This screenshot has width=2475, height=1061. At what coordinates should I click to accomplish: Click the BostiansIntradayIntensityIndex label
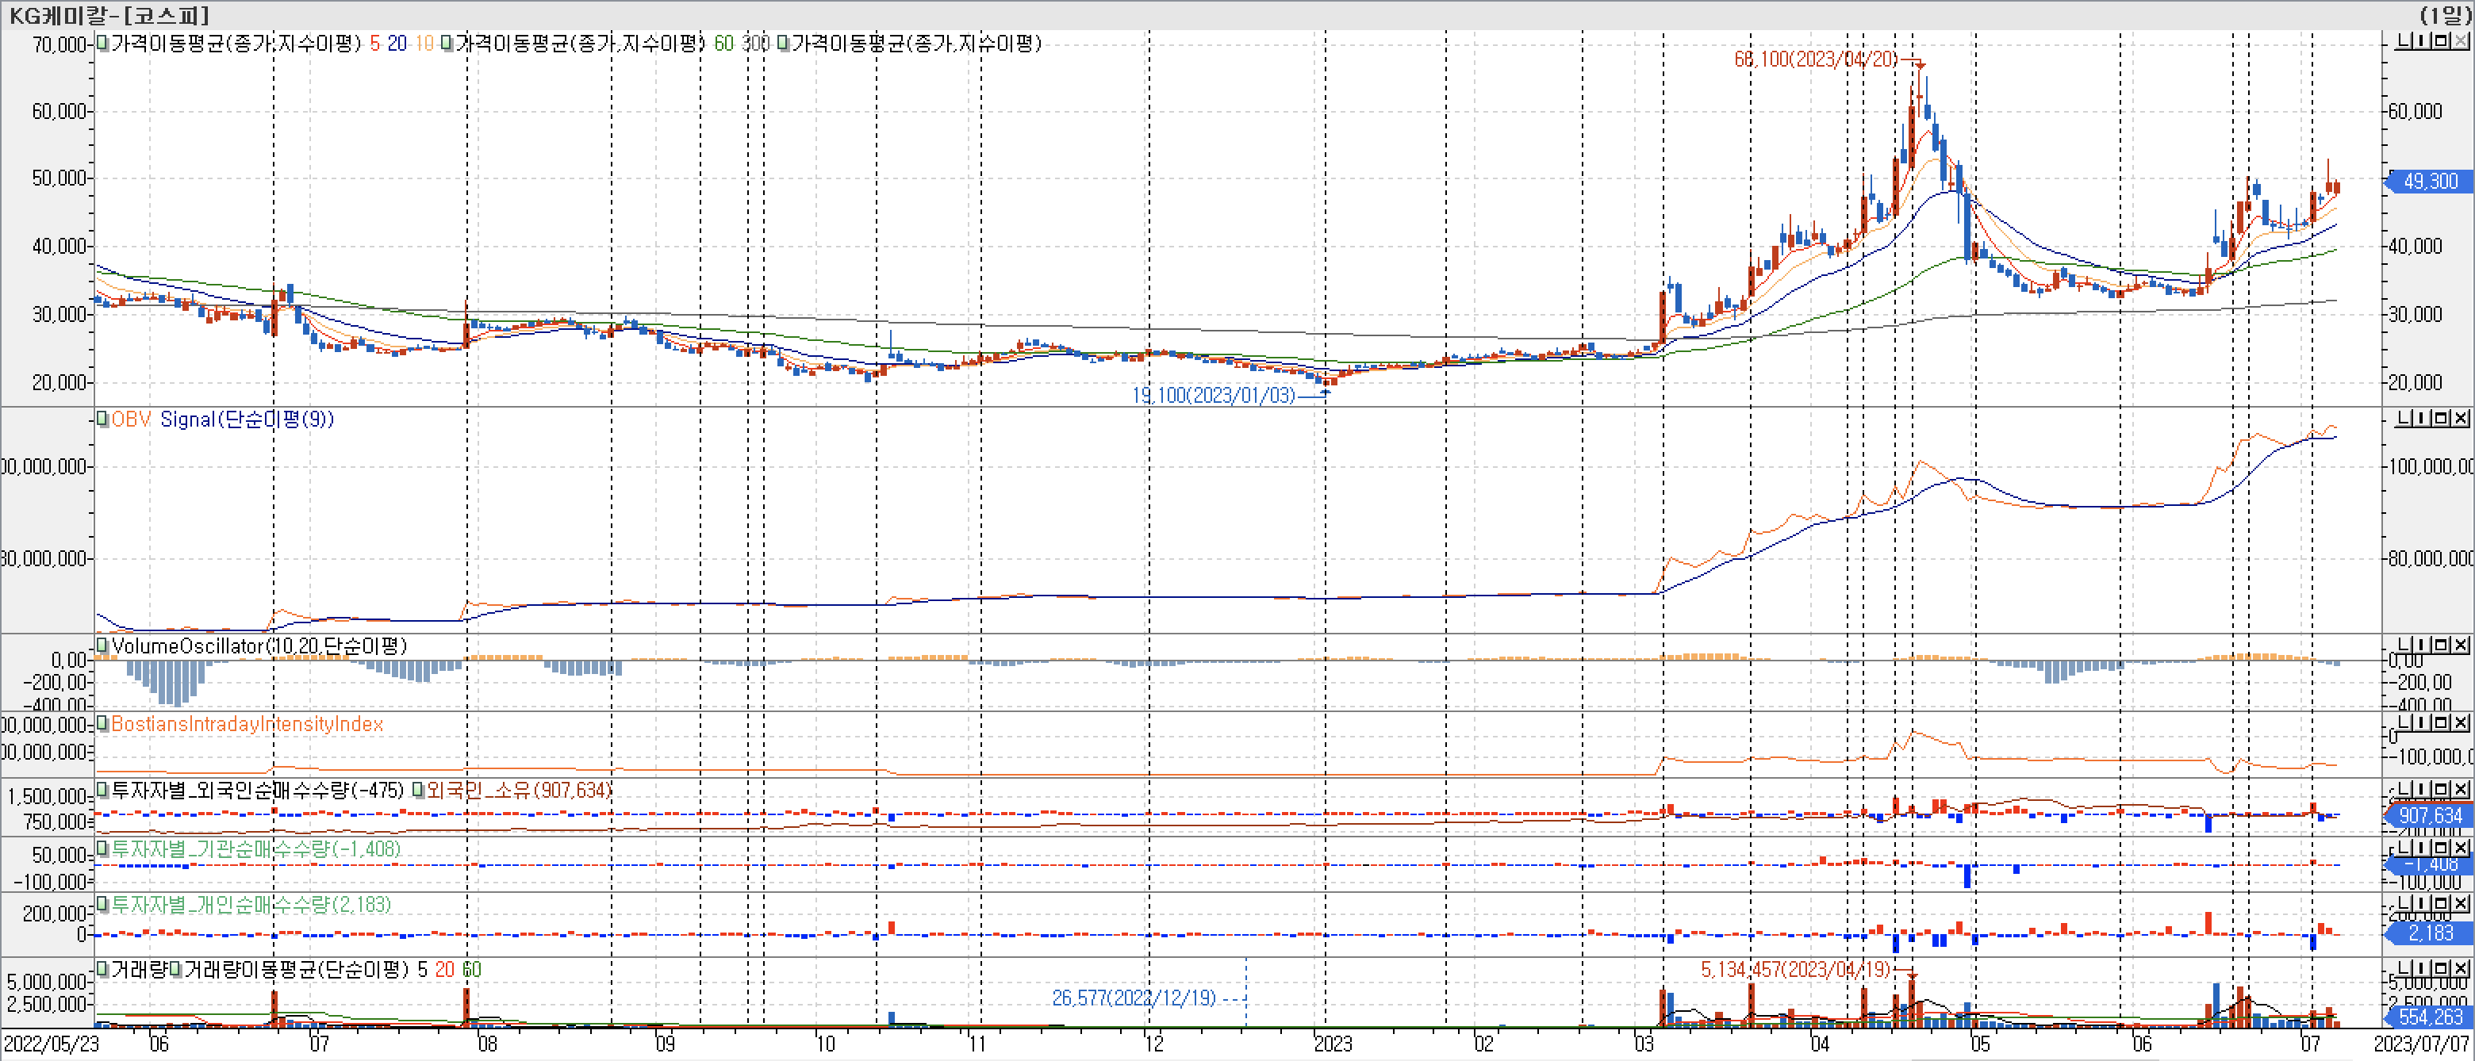[x=247, y=724]
